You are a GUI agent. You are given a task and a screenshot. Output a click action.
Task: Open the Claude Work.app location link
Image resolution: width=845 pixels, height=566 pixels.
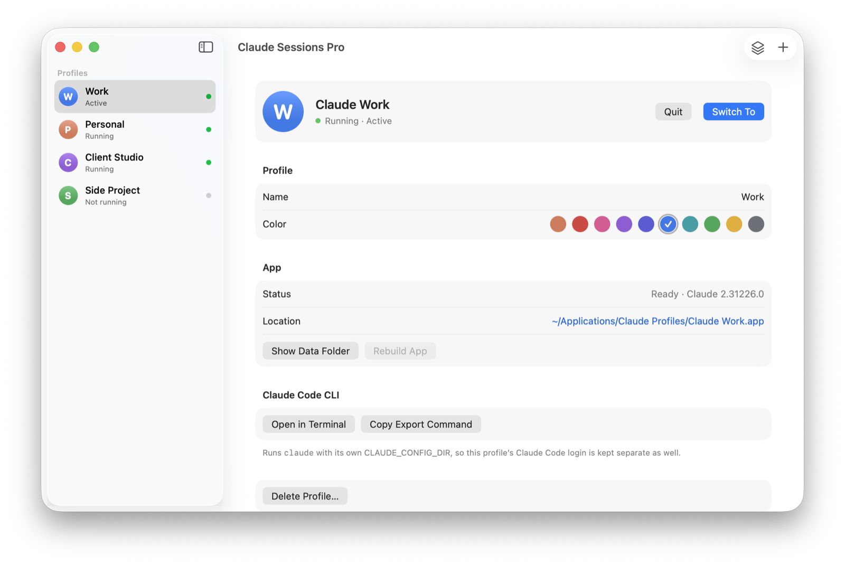658,321
